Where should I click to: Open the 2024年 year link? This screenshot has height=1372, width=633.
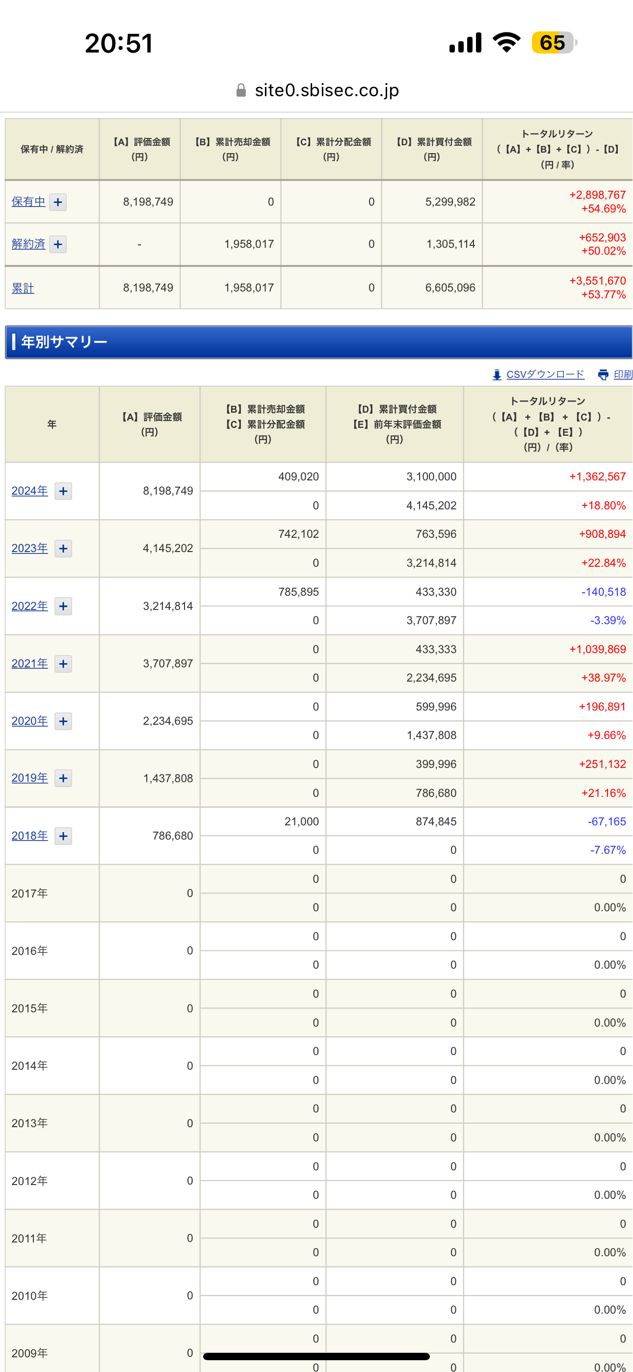30,491
